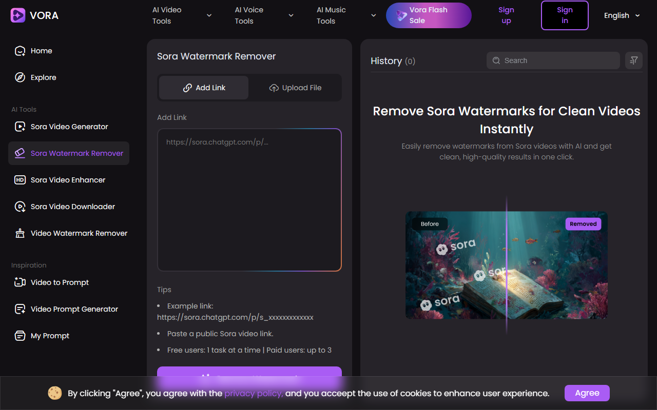Expand the AI Music Tools dropdown
This screenshot has width=657, height=410.
[346, 15]
